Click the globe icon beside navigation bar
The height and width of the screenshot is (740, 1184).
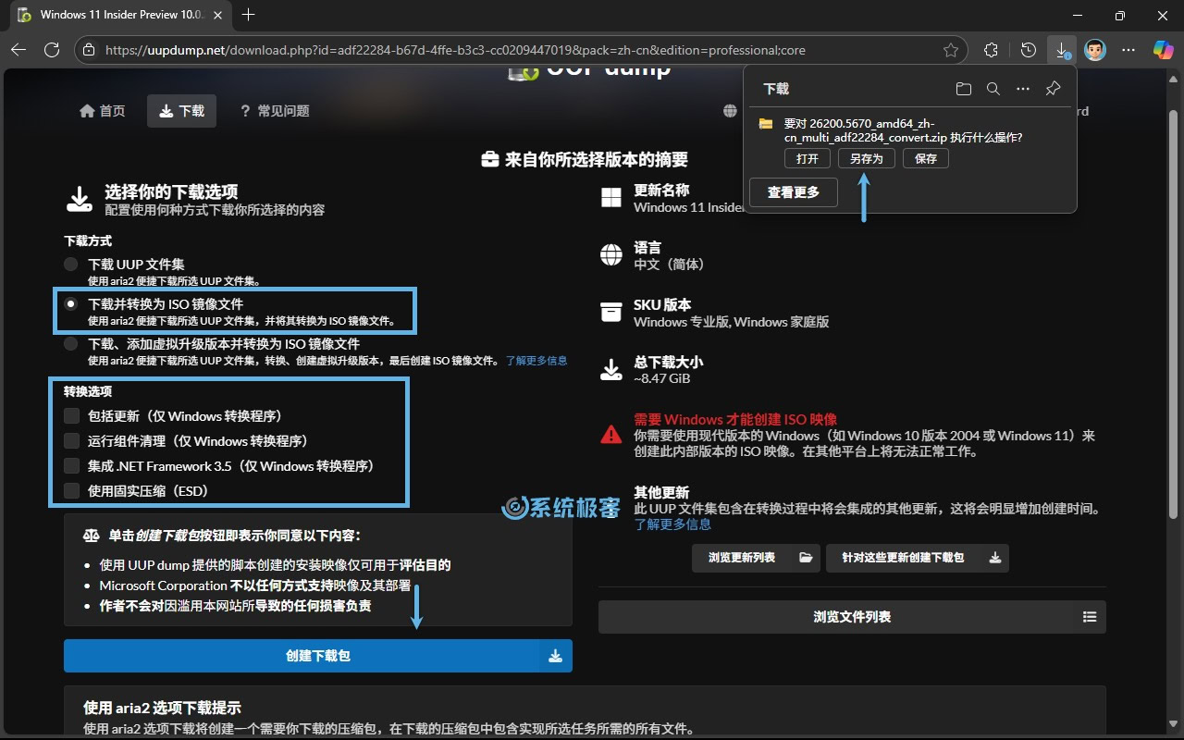pyautogui.click(x=731, y=111)
